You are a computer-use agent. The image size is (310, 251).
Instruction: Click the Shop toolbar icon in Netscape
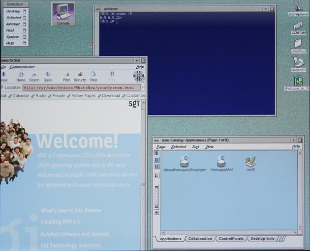pos(93,77)
